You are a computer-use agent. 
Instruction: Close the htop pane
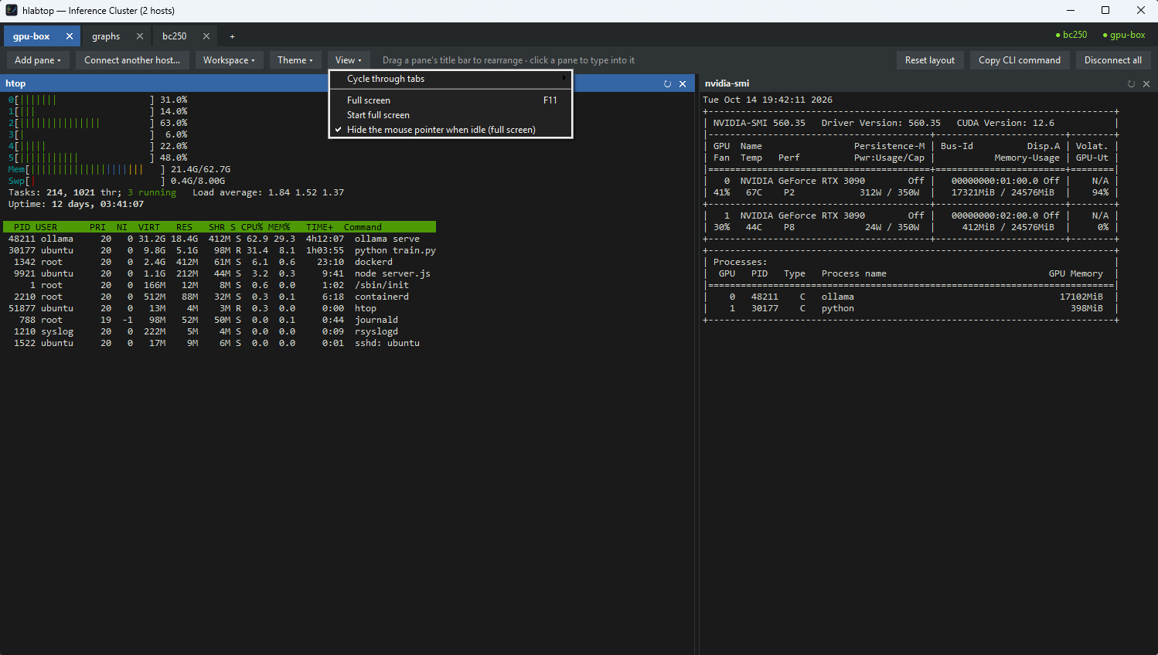coord(683,83)
